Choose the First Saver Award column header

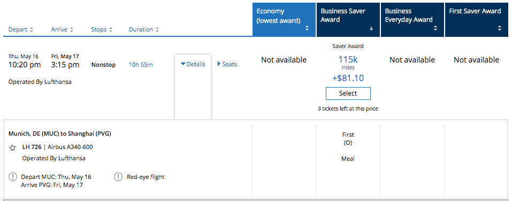coord(477,20)
